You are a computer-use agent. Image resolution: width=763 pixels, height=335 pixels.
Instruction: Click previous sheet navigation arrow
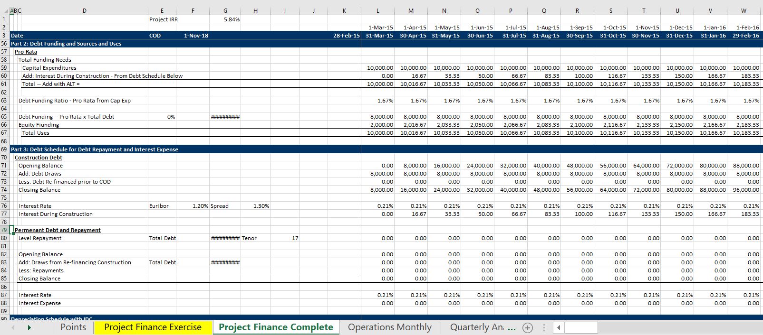(x=13, y=327)
